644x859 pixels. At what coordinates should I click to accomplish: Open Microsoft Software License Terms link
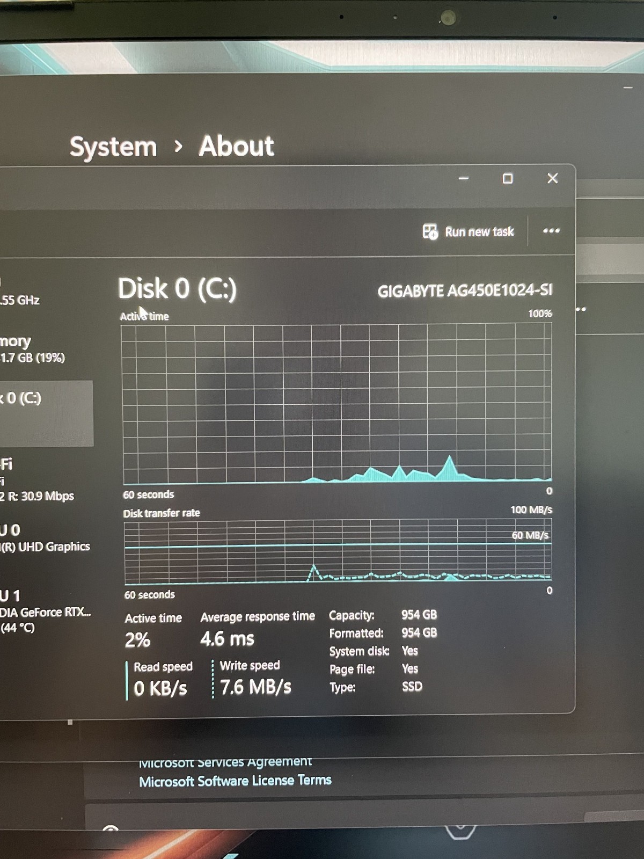235,781
